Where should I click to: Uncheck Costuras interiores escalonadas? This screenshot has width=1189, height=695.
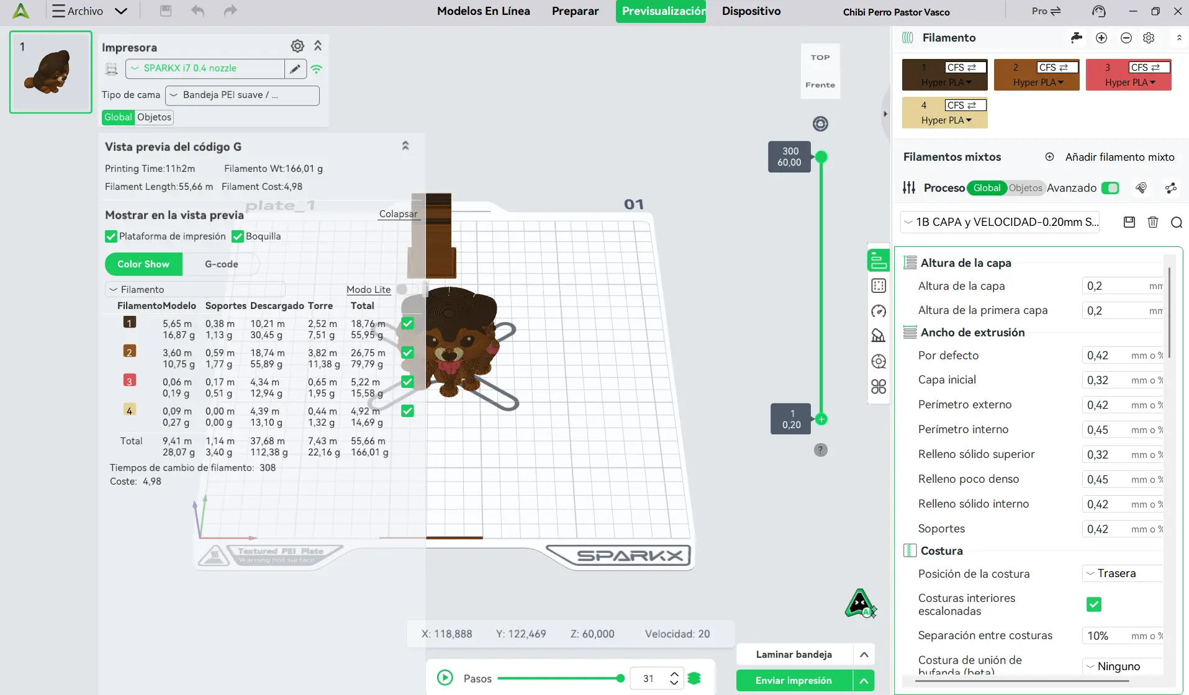(x=1094, y=604)
